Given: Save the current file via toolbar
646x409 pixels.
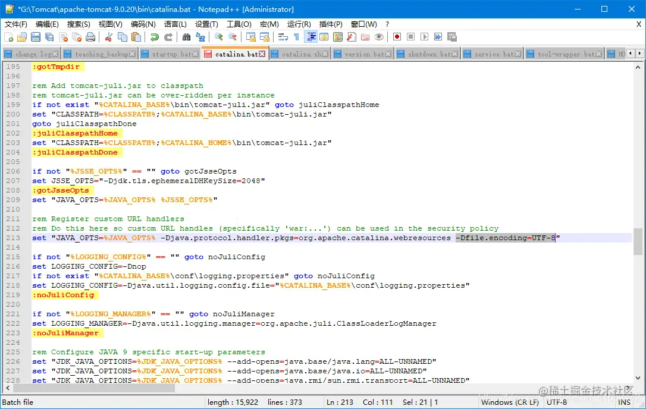Looking at the screenshot, I should point(36,37).
